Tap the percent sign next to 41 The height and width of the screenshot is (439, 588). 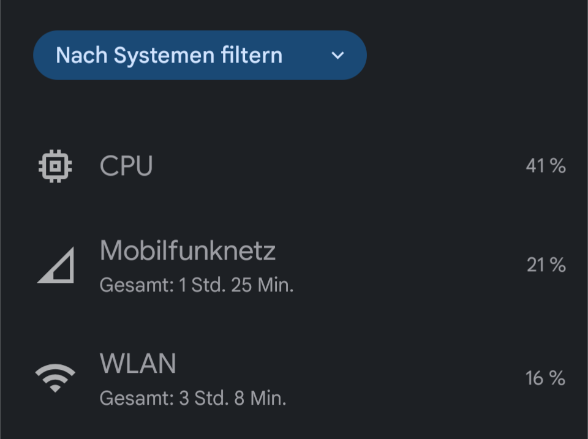point(558,166)
